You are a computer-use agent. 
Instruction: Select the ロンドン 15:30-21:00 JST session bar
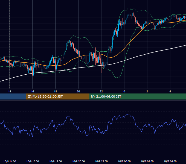click(x=58, y=96)
